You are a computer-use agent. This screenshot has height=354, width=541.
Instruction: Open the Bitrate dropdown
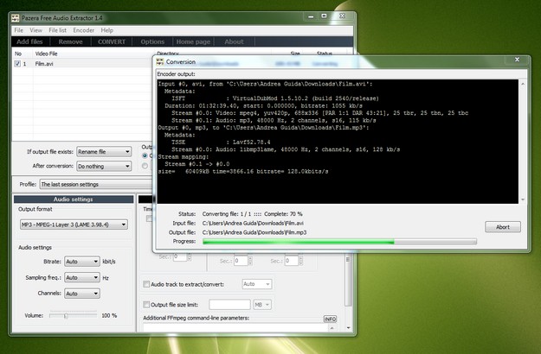[x=82, y=262]
